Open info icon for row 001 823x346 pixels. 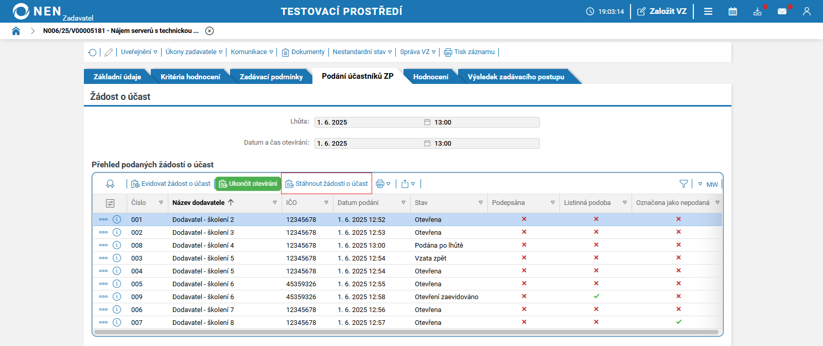[117, 219]
